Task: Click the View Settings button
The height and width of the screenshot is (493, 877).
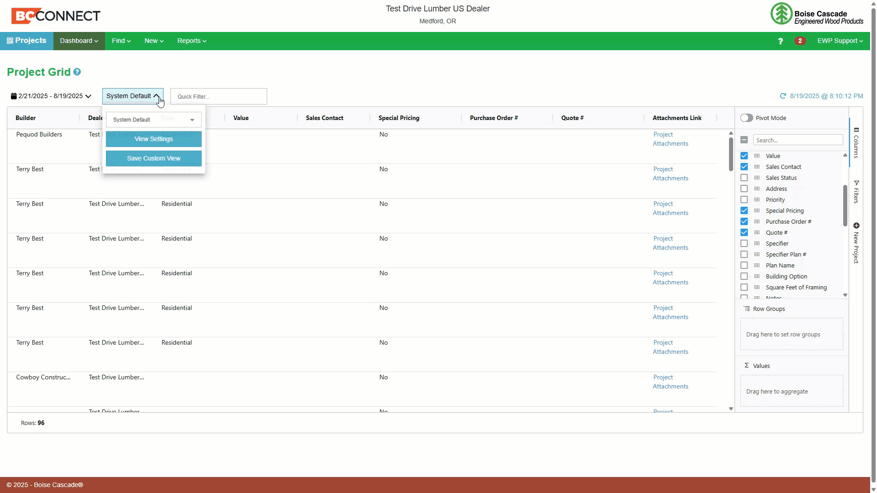Action: click(x=153, y=139)
